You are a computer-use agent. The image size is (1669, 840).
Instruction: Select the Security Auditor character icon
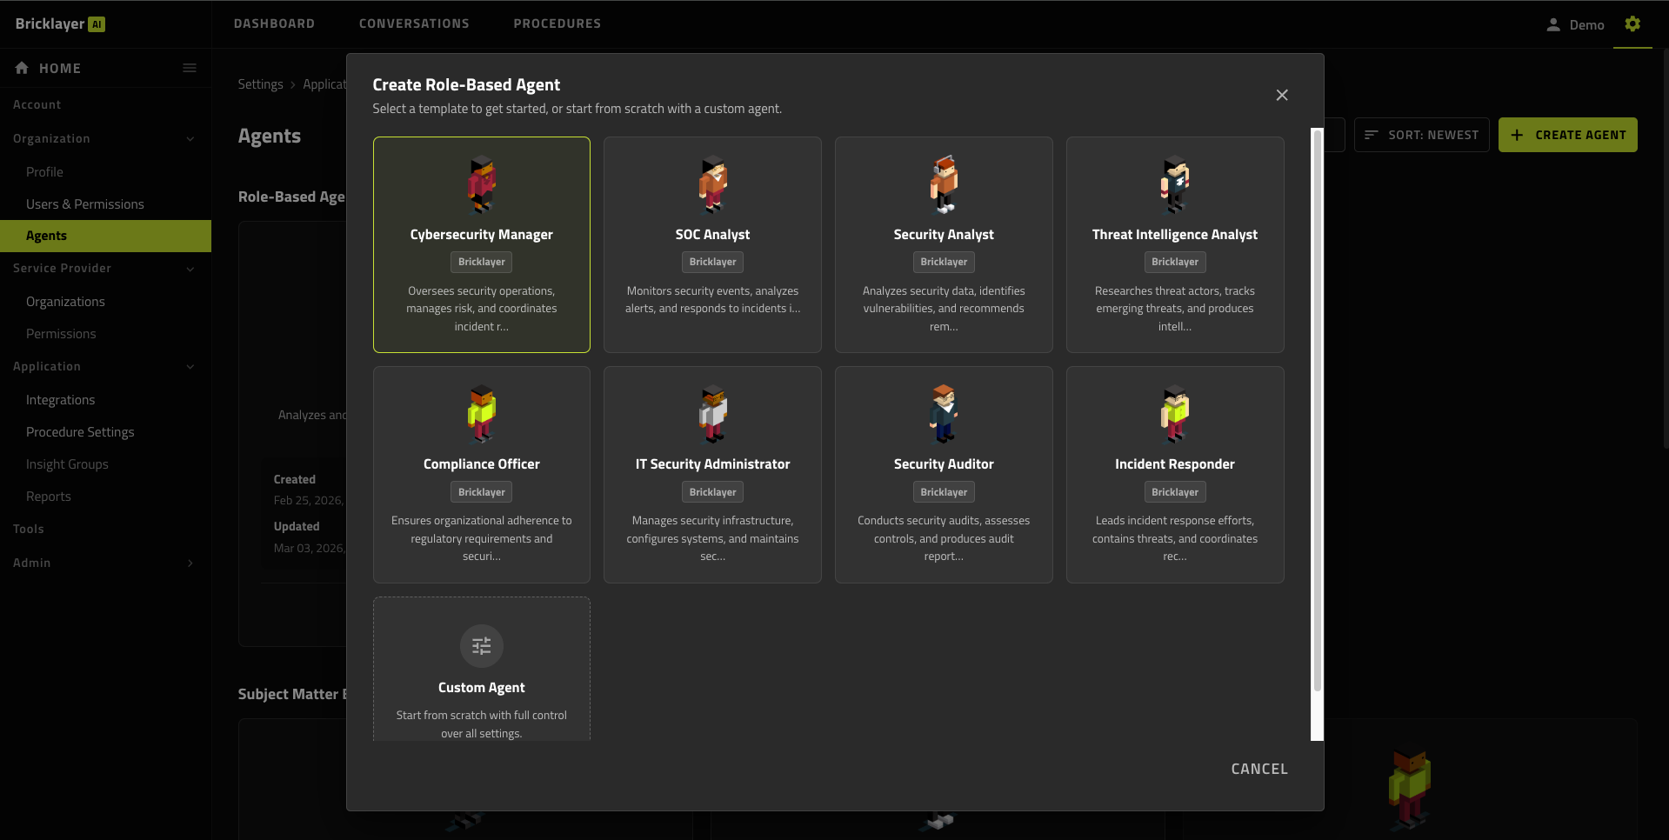pyautogui.click(x=944, y=414)
